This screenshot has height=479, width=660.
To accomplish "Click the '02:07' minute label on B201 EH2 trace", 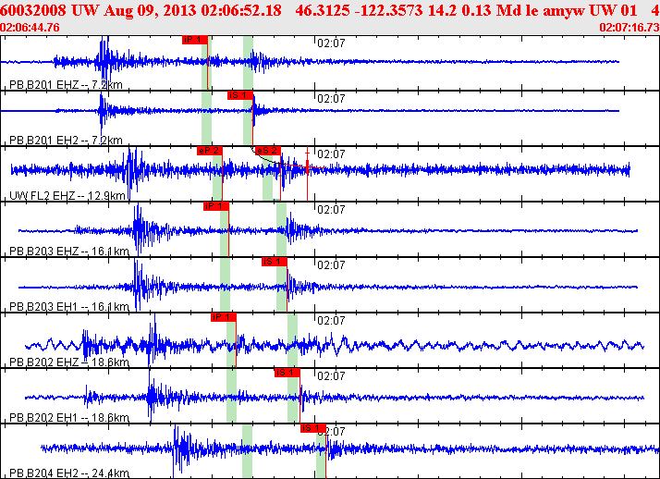I will point(331,99).
